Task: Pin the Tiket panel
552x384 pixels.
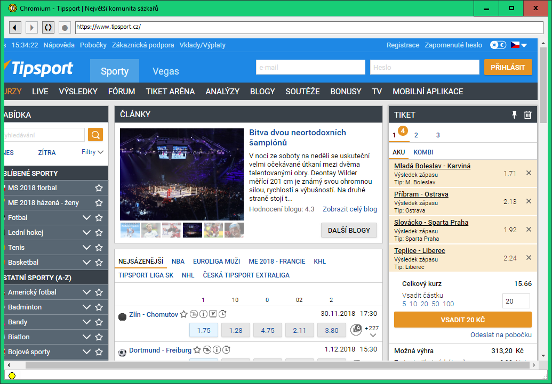Action: click(x=514, y=115)
